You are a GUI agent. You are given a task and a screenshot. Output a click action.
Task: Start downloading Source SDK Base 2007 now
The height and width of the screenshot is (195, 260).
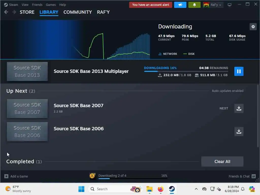click(239, 108)
